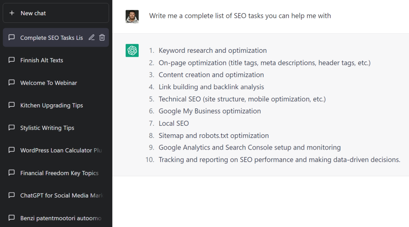Click chat bubble icon beside ChatGPT for Social Media
Screen dimensions: 409x227
12,195
